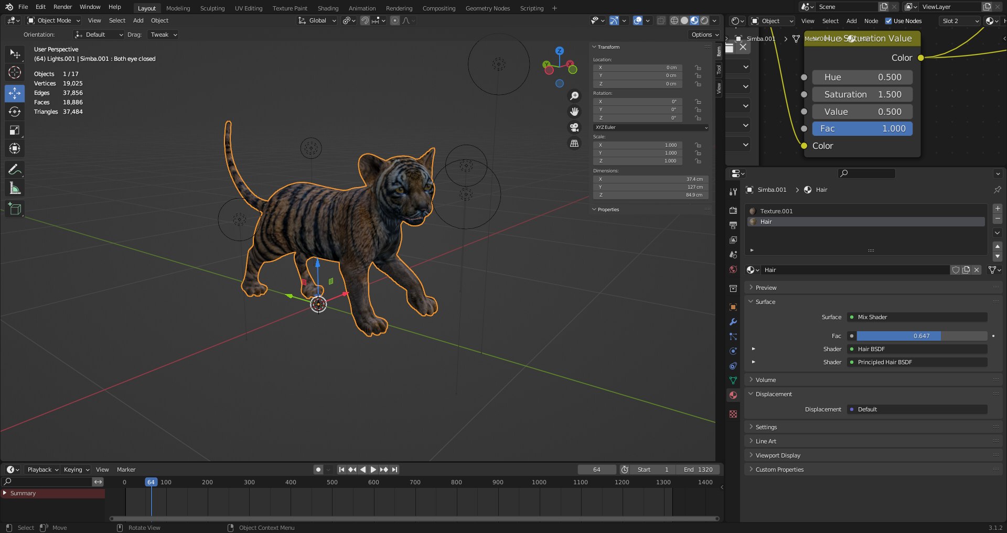The width and height of the screenshot is (1007, 533).
Task: Open the Modifier wrench properties tab
Action: (x=733, y=322)
